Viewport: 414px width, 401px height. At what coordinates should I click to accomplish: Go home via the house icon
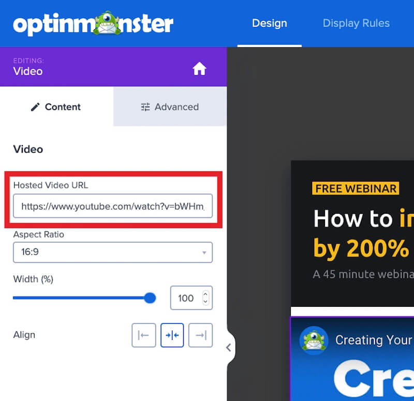(x=199, y=69)
